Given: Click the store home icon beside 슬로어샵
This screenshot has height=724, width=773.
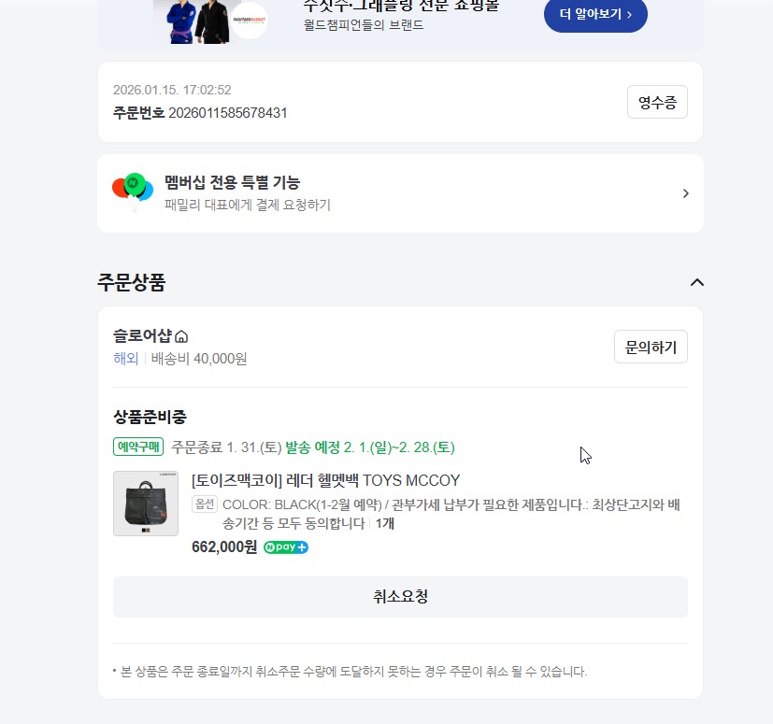Looking at the screenshot, I should [182, 336].
